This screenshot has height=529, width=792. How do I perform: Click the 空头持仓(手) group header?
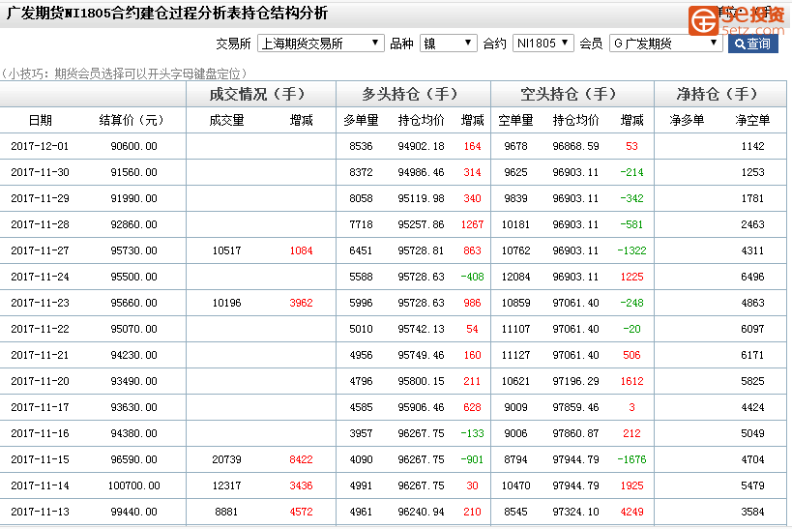tap(570, 94)
